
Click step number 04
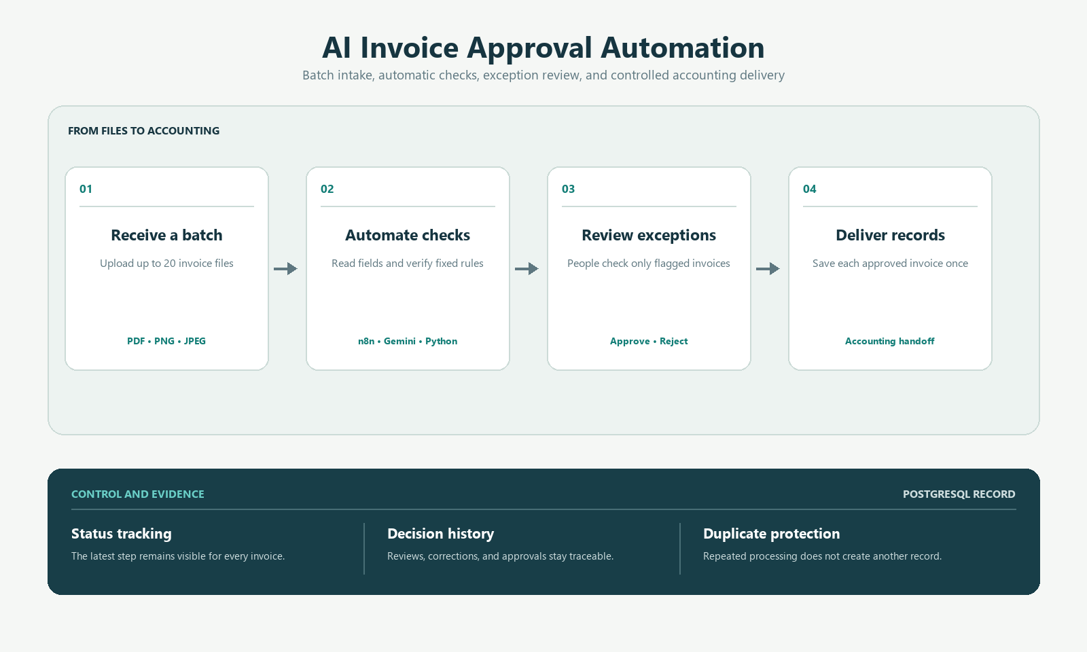pos(809,189)
